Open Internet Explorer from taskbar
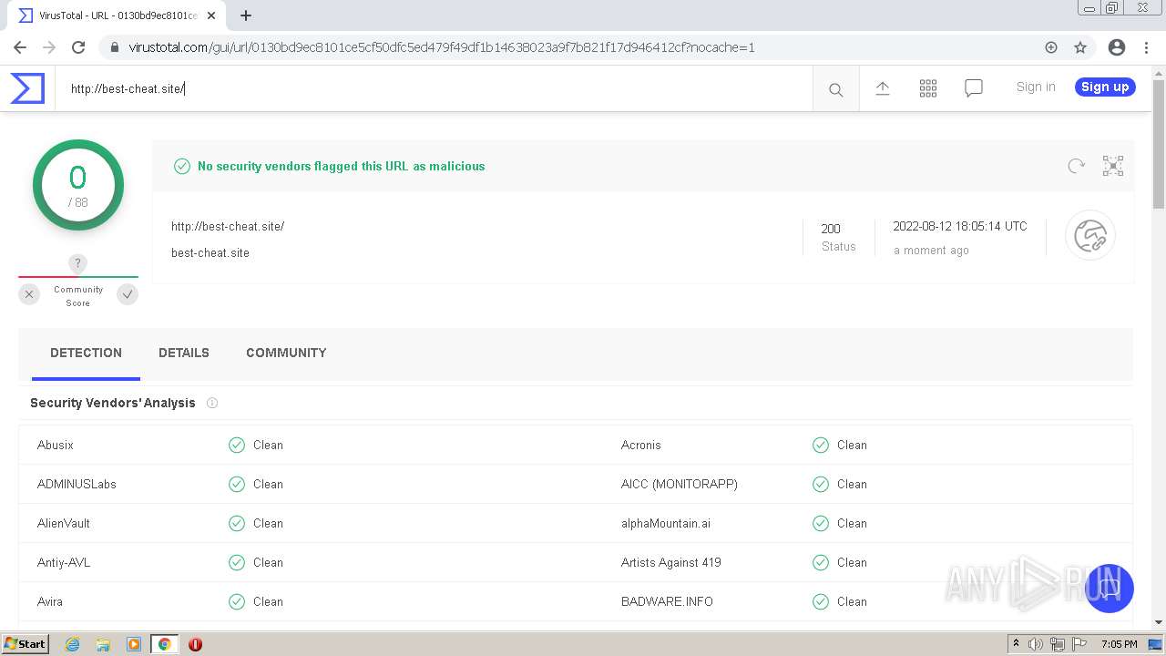Image resolution: width=1166 pixels, height=656 pixels. (x=72, y=644)
